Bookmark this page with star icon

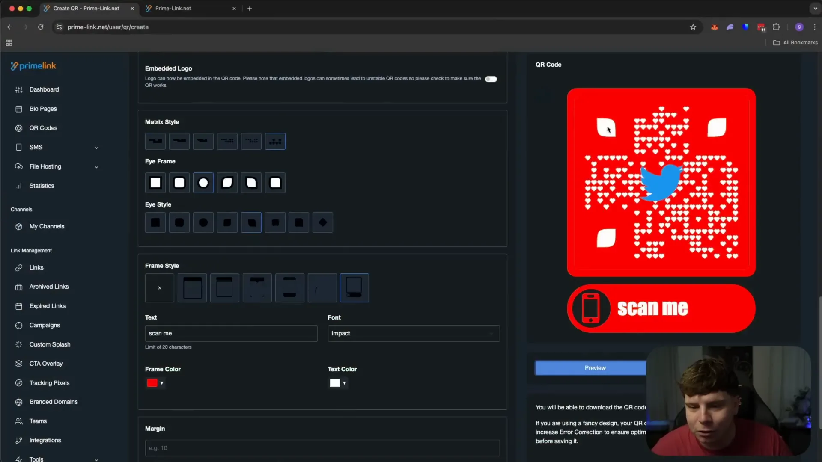pyautogui.click(x=693, y=27)
